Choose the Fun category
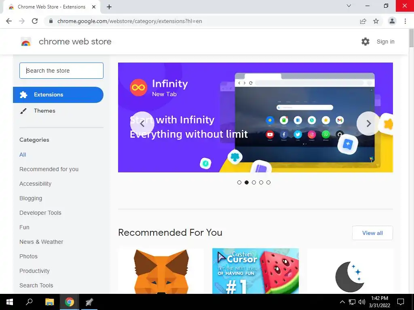The width and height of the screenshot is (414, 310). tap(24, 227)
